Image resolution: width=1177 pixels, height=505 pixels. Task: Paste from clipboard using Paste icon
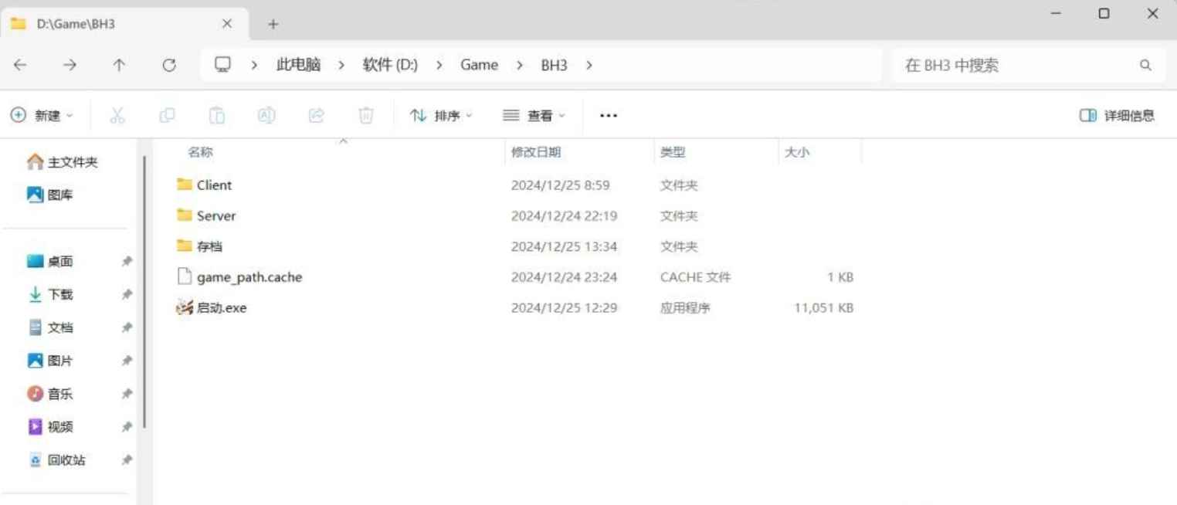pos(216,115)
